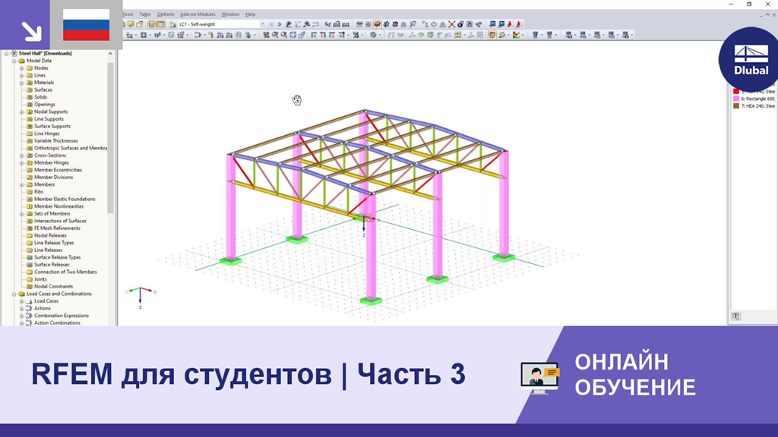This screenshot has height=437, width=778.
Task: Open the Help menu
Action: tap(250, 14)
